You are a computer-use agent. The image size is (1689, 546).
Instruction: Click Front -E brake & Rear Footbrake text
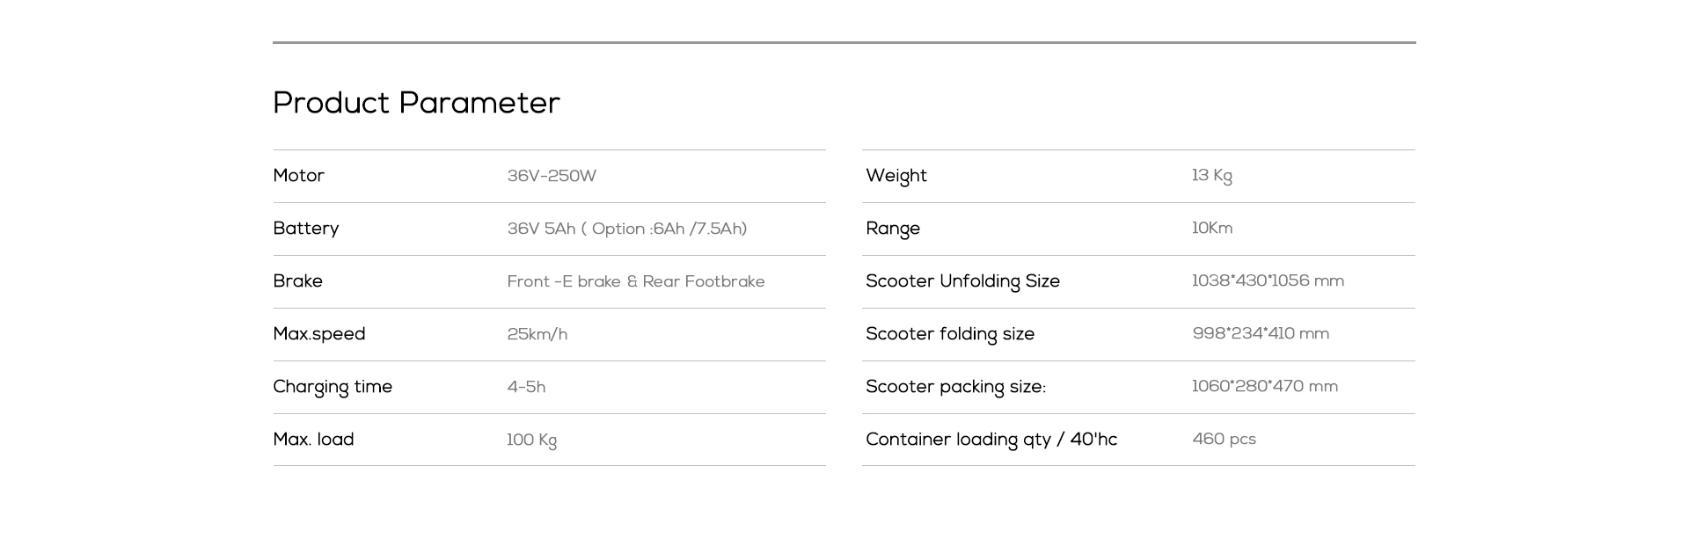coord(636,281)
